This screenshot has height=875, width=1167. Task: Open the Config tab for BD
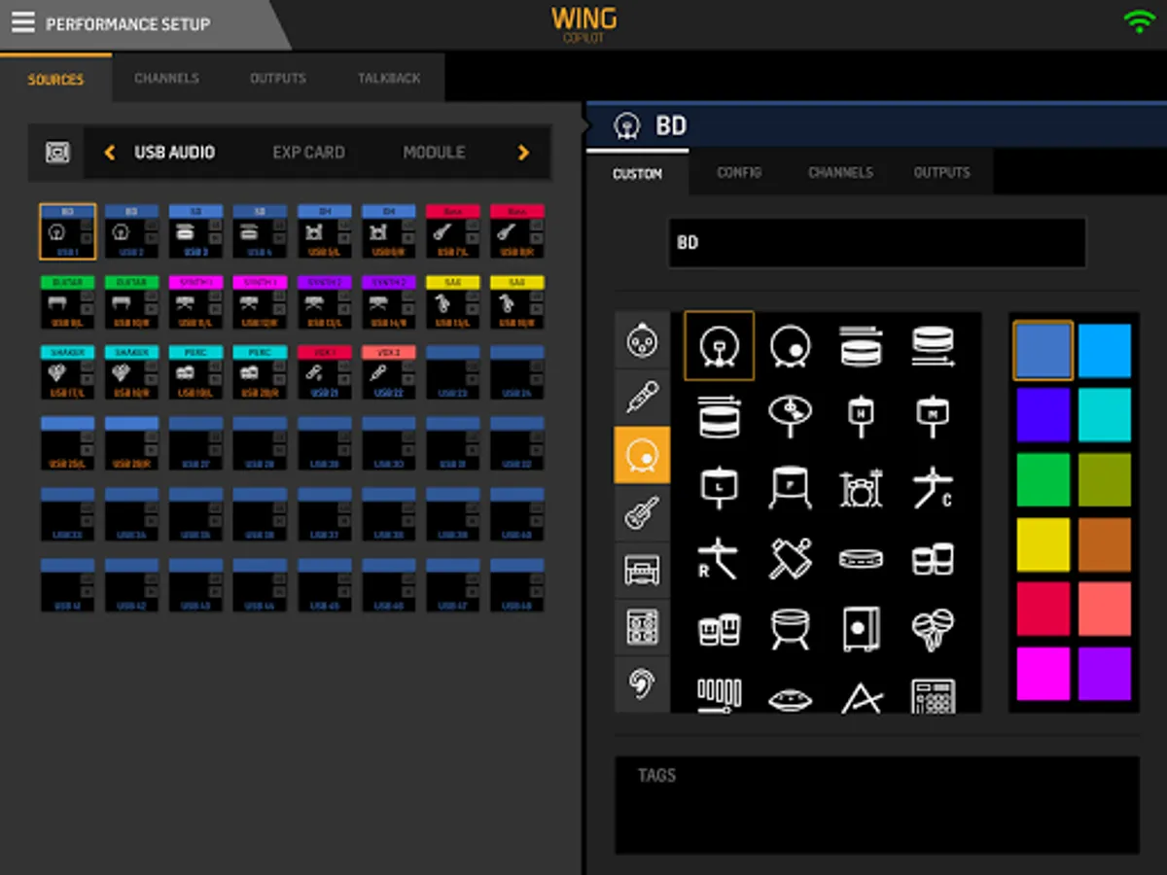(x=739, y=172)
